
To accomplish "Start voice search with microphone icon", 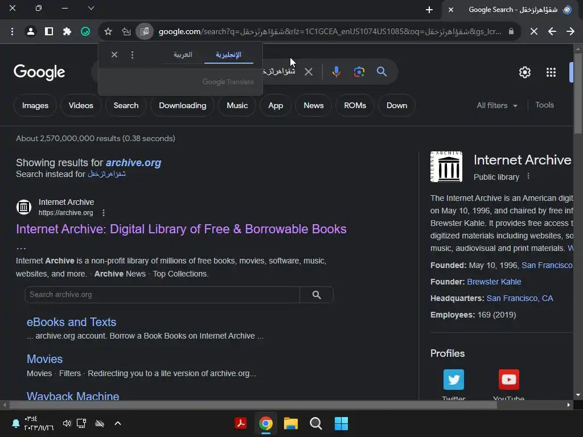I will point(336,72).
